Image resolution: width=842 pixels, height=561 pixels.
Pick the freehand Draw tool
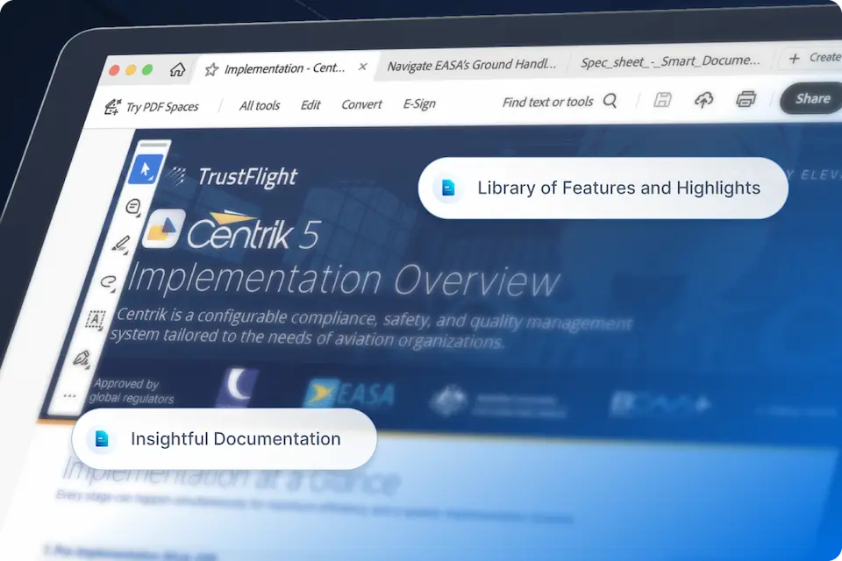(x=109, y=281)
